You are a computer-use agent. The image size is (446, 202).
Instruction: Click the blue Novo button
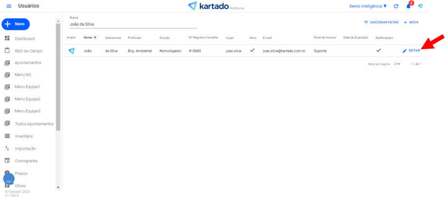[16, 24]
